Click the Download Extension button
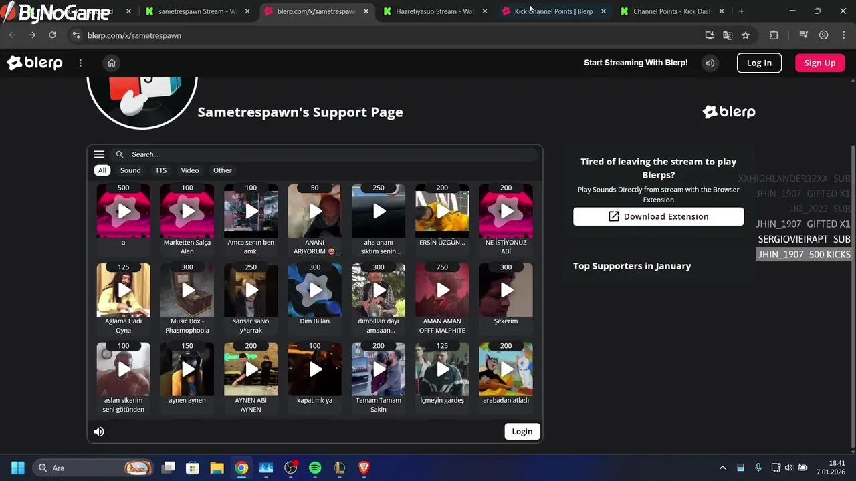 [x=658, y=216]
